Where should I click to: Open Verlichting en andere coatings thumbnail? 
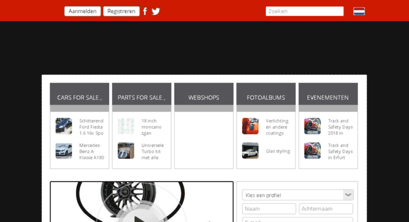click(250, 126)
